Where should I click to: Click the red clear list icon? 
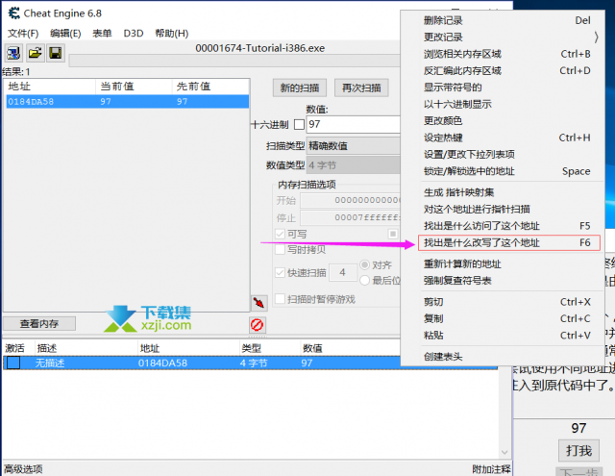(x=257, y=325)
